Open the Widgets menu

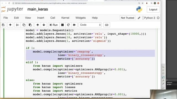tap(80, 18)
